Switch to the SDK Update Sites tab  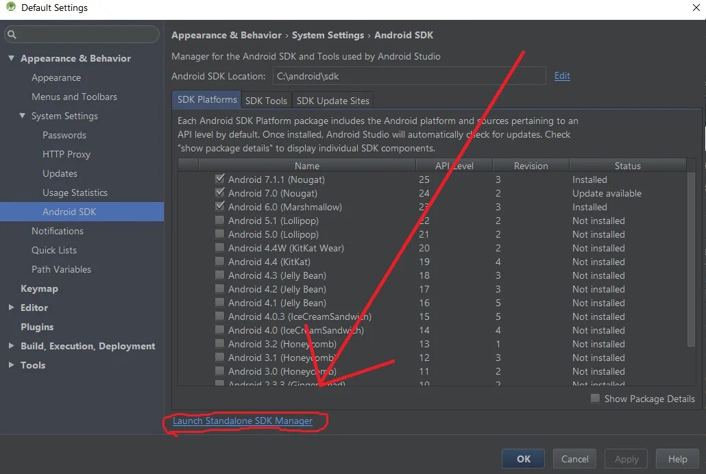coord(332,101)
